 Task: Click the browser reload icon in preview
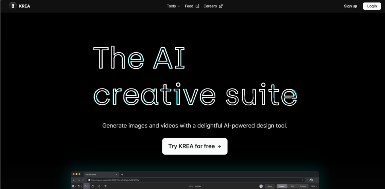[x=83, y=180]
